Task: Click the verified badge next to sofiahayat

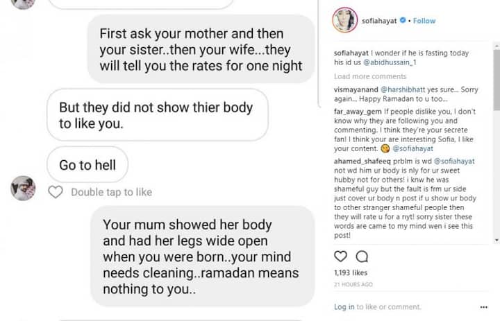Action: 403,20
